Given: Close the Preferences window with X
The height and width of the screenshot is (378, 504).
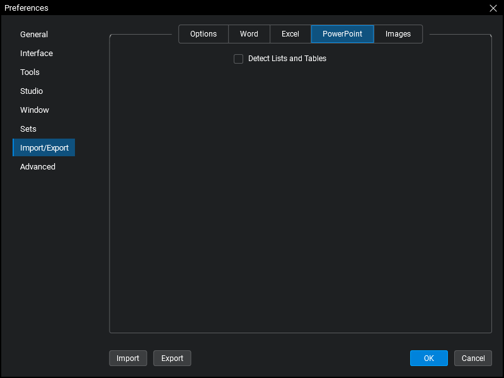Looking at the screenshot, I should tap(493, 8).
